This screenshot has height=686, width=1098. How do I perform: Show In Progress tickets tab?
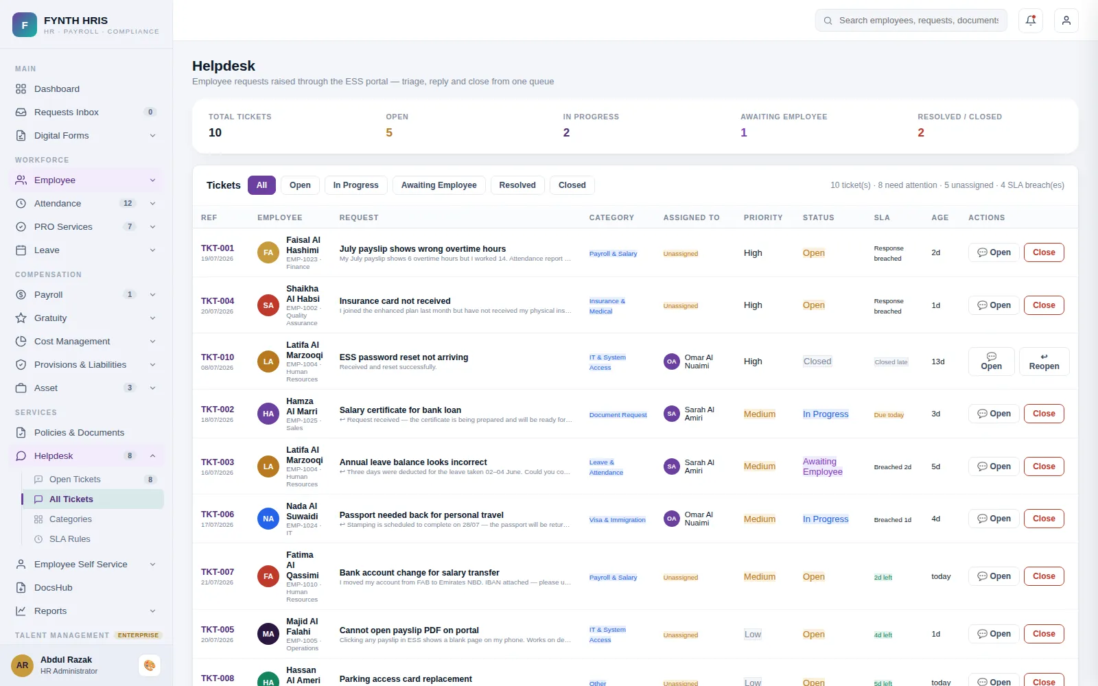(355, 185)
